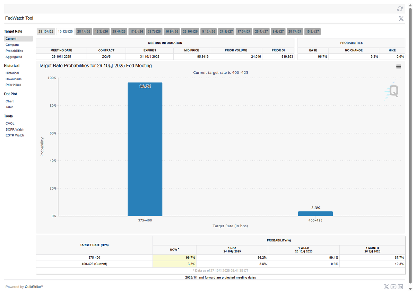Select the 28 10月26 meeting tab
The width and height of the screenshot is (416, 293).
(190, 31)
